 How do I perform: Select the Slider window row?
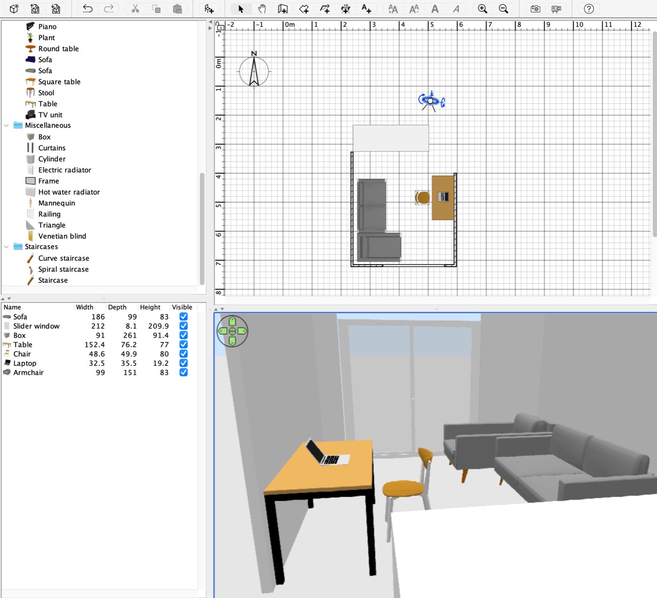tap(36, 326)
